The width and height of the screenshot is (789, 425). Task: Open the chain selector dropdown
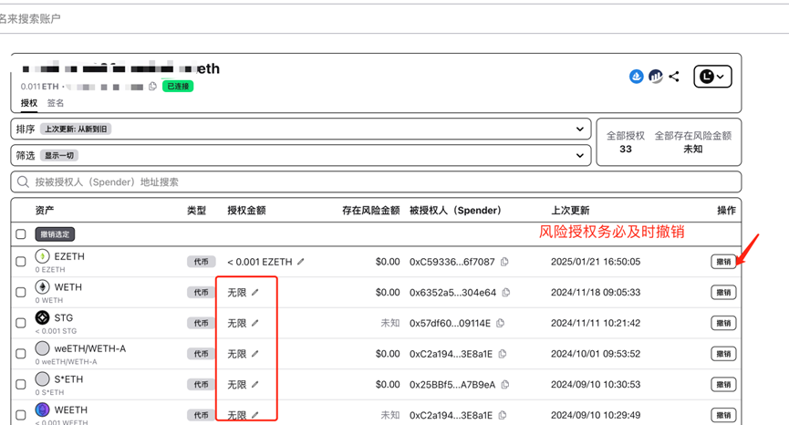coord(712,77)
